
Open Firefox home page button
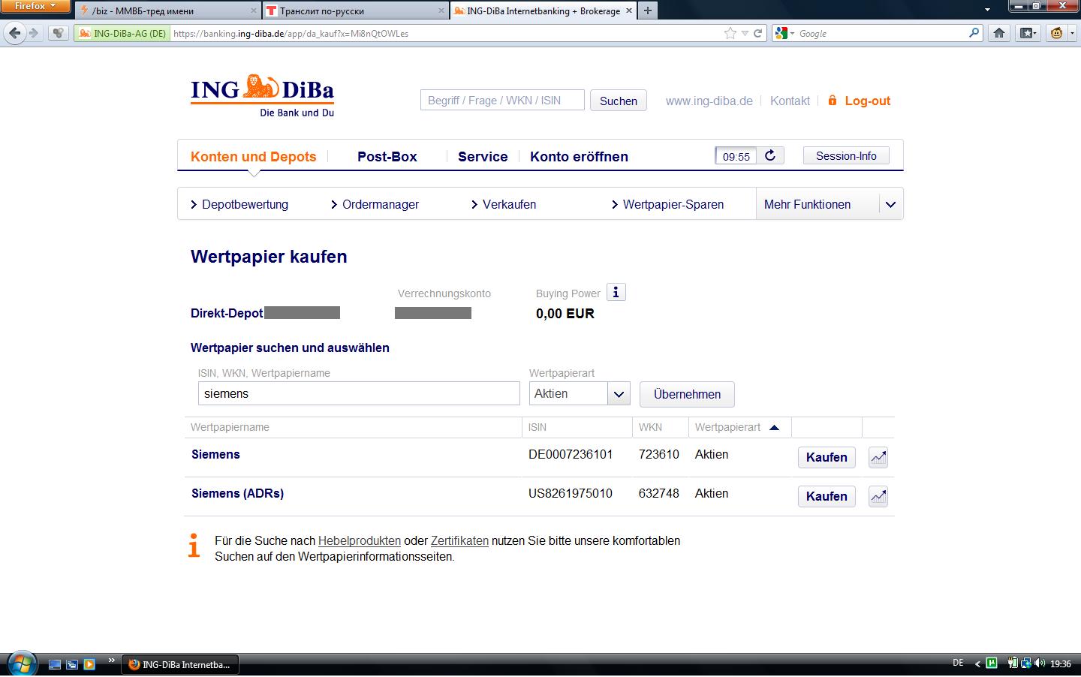998,33
